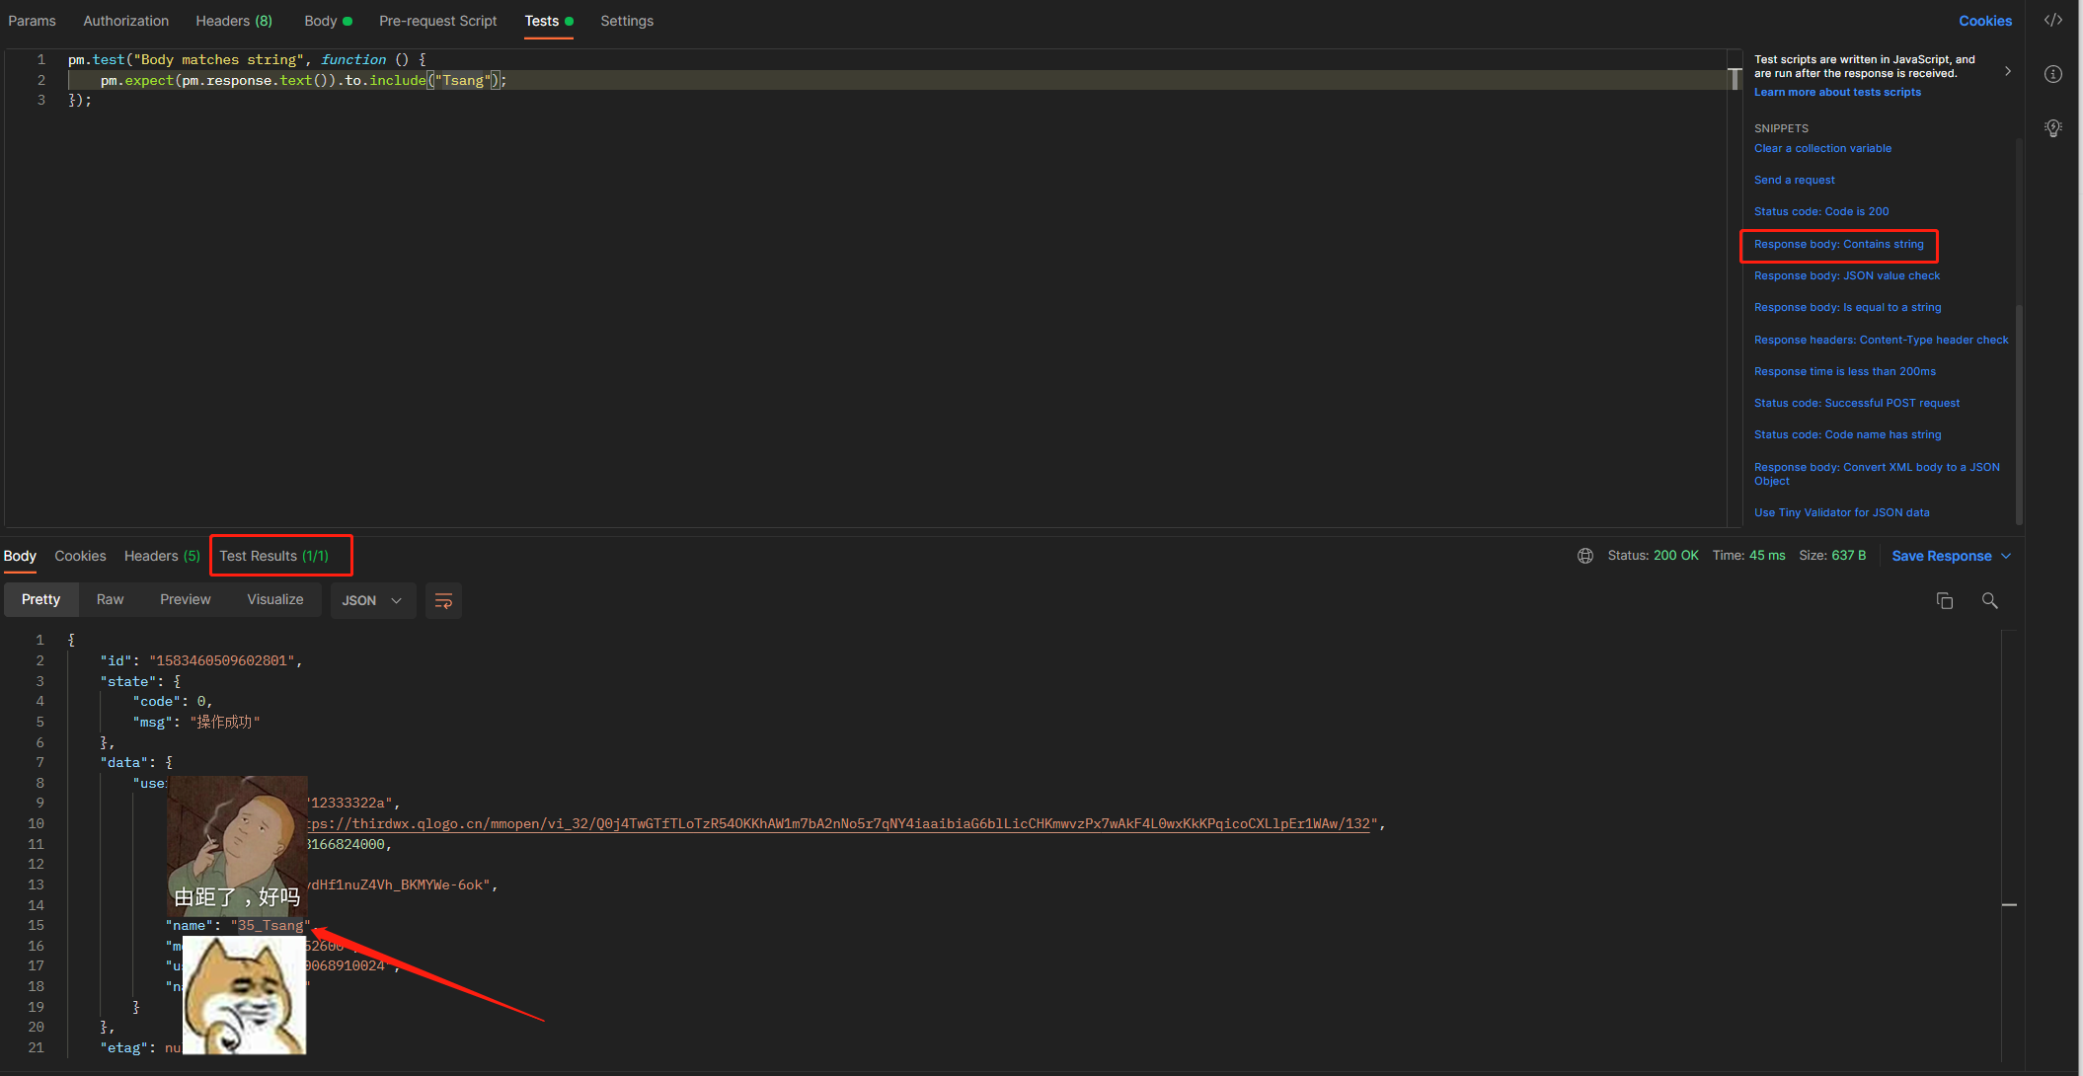Open the Headers (8) request tab

[x=234, y=21]
